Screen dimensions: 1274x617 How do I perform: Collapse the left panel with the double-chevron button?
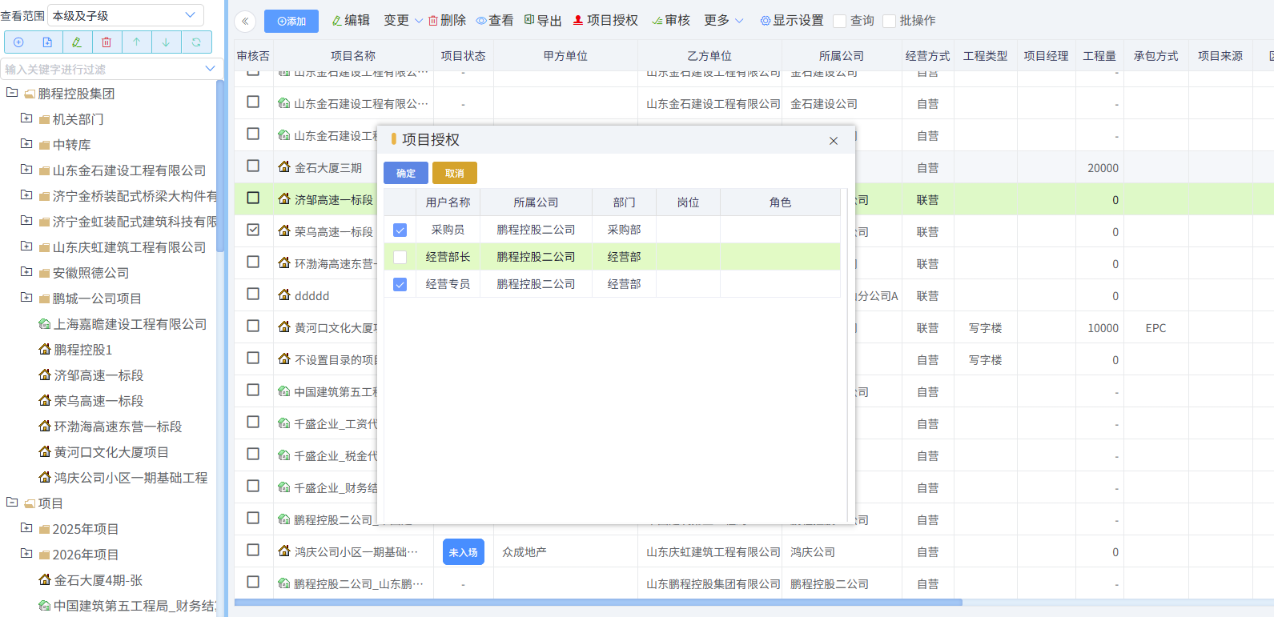coord(245,21)
